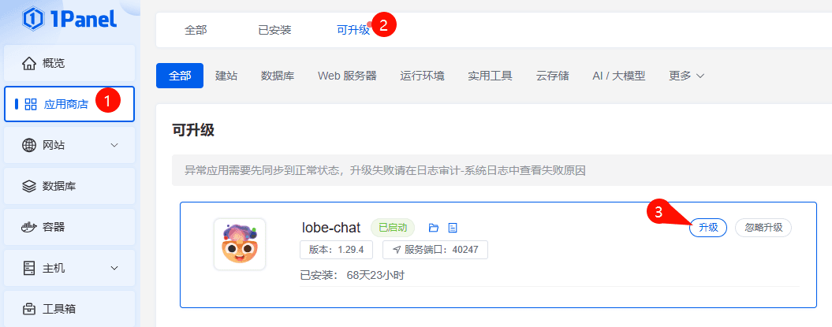Open the 概览 home icon
832x327 pixels.
[x=29, y=63]
